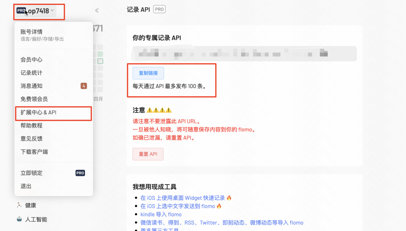Copy the API link with 复制链接
The image size is (406, 231).
(148, 73)
